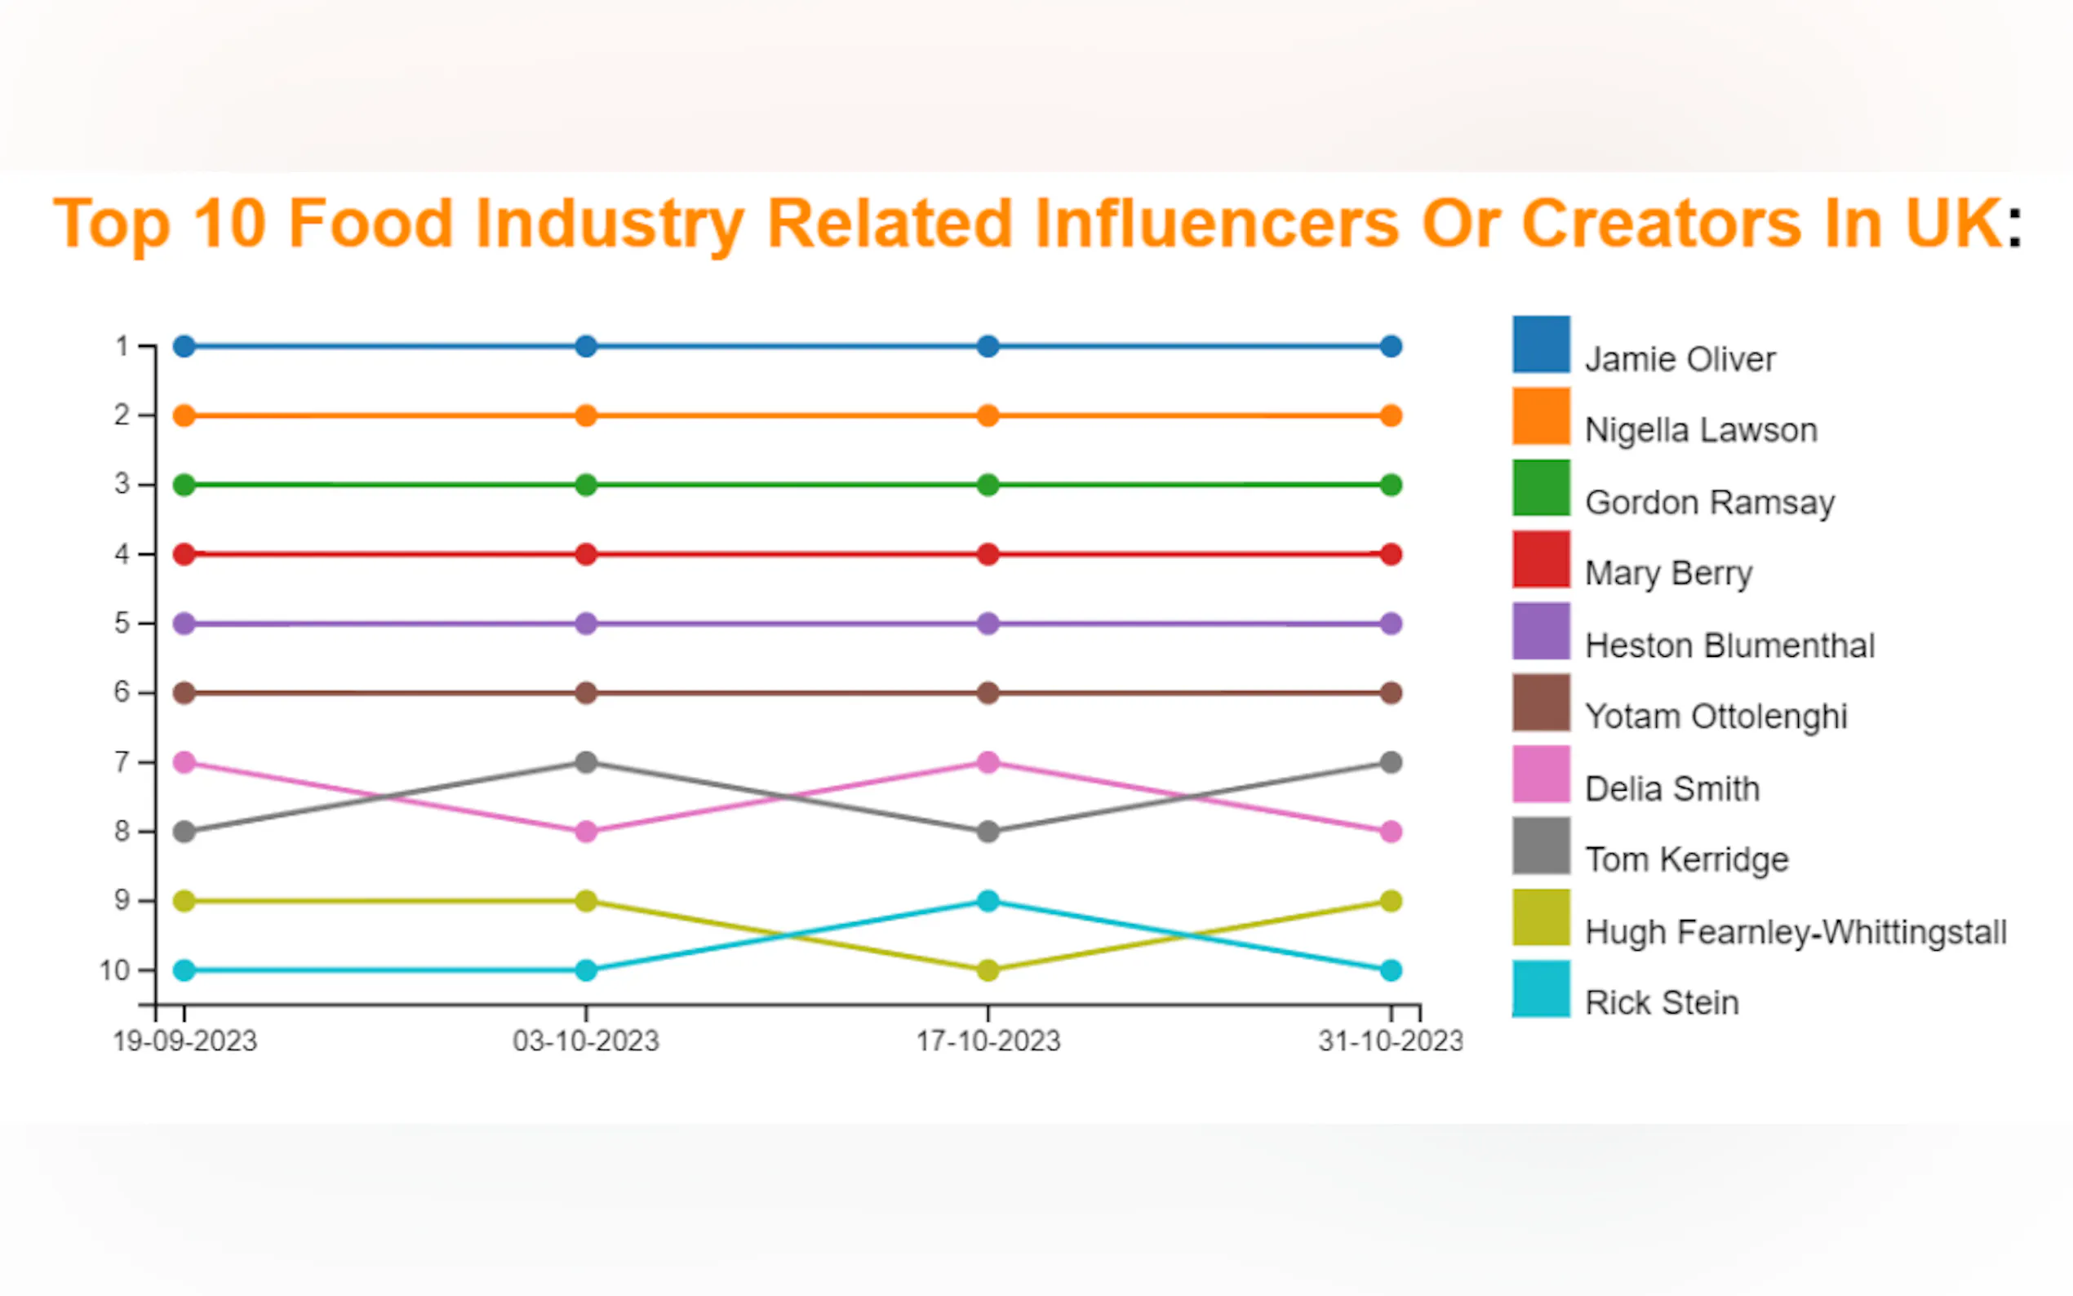Click Tom Kerridge's gray point on 03-10-2023
This screenshot has width=2073, height=1296.
(x=586, y=762)
